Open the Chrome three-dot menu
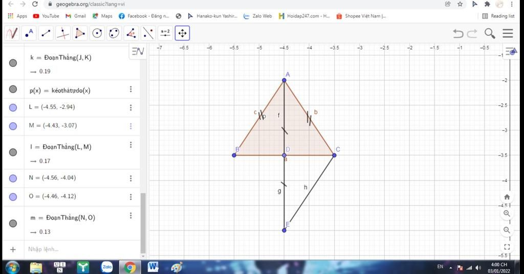The image size is (524, 274). point(512,4)
